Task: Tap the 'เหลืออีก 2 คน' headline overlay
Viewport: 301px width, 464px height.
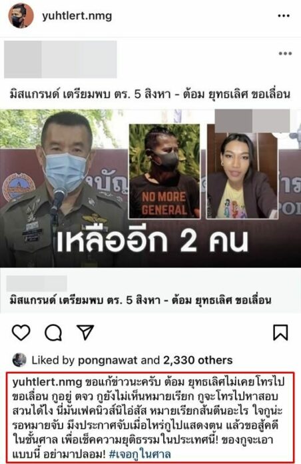Action: click(152, 241)
